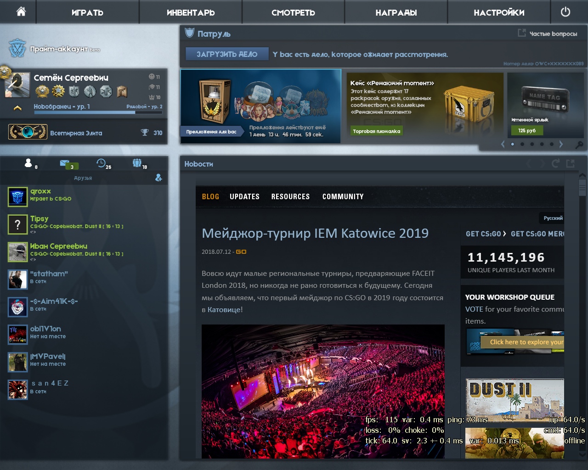Expand the profile panel with yellow chevron
The height and width of the screenshot is (470, 588).
point(17,108)
